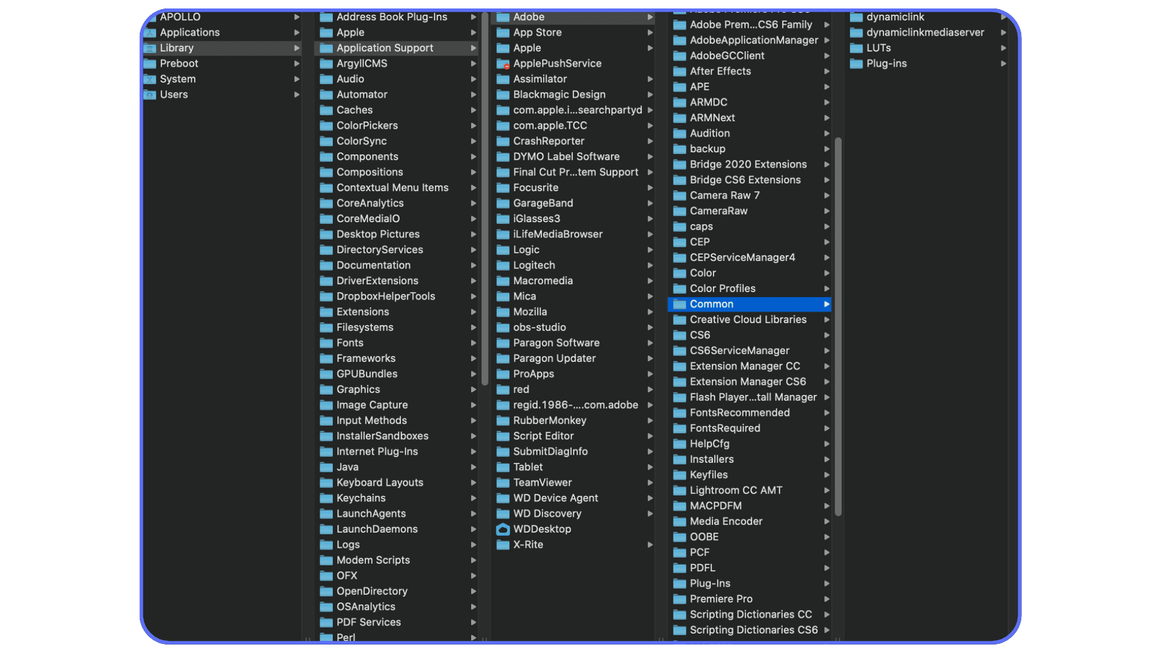
Task: Select the WDDesktop cloud app icon
Action: tap(503, 529)
